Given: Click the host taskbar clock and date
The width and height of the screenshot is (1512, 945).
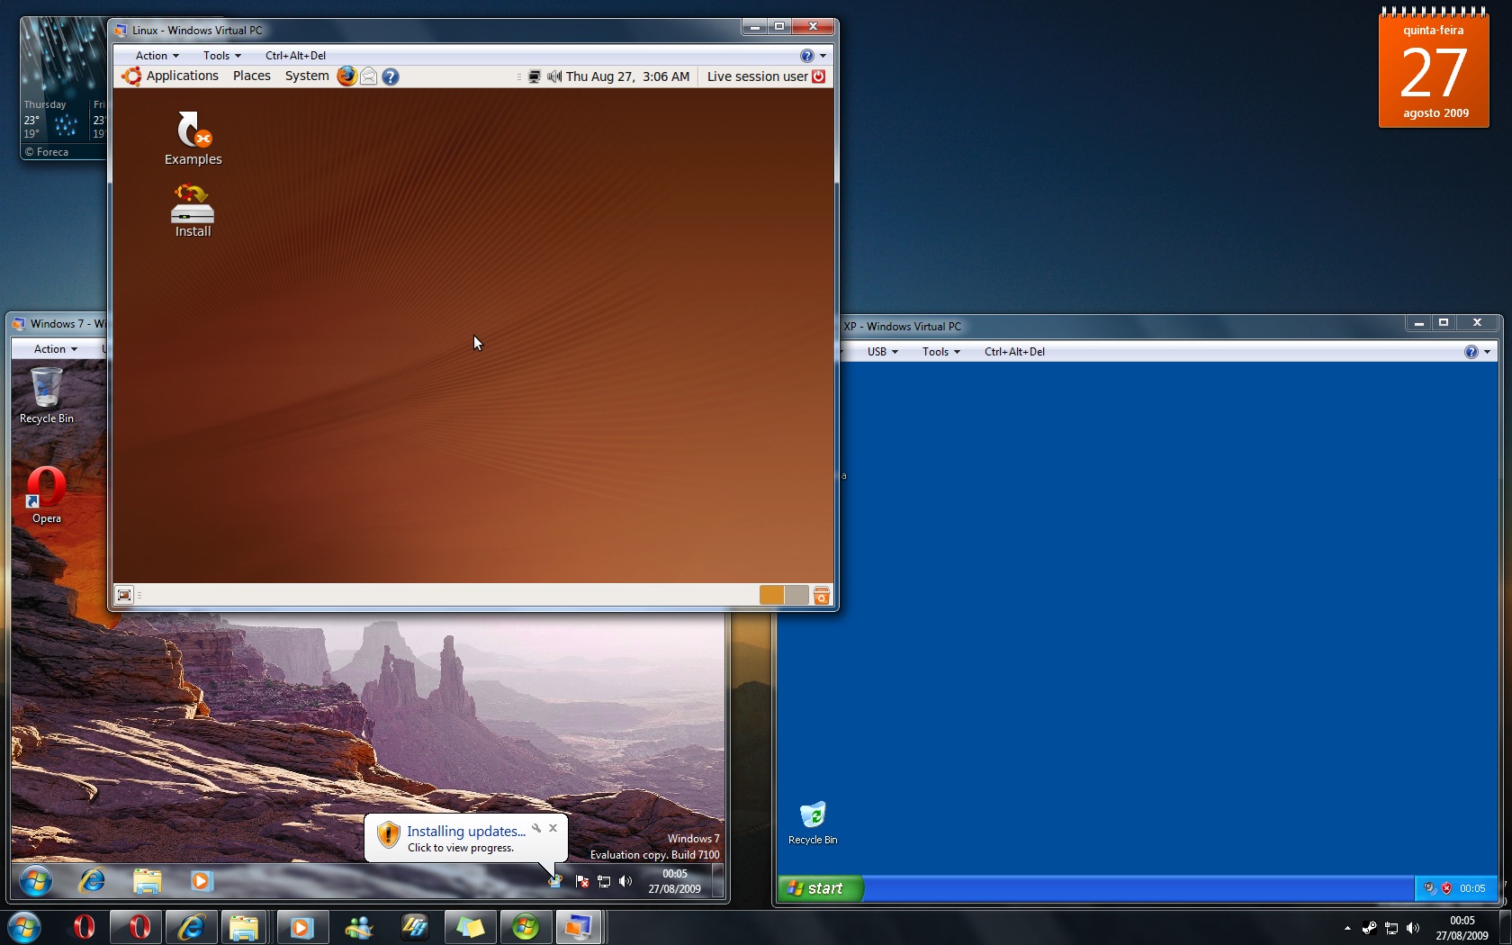Looking at the screenshot, I should point(1462,928).
